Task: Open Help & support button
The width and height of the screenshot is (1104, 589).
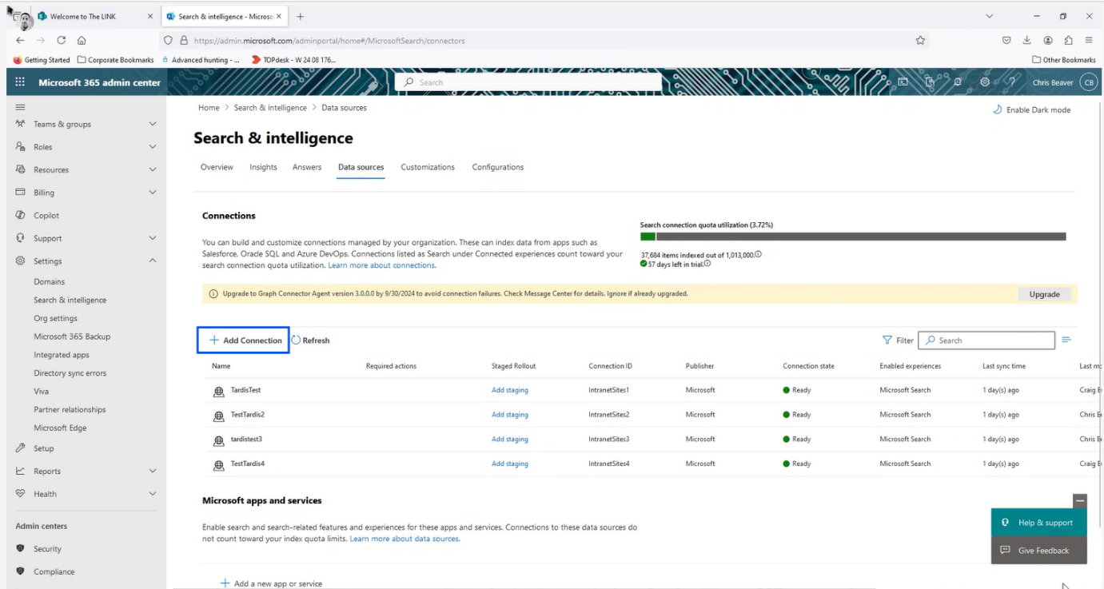Action: coord(1038,523)
